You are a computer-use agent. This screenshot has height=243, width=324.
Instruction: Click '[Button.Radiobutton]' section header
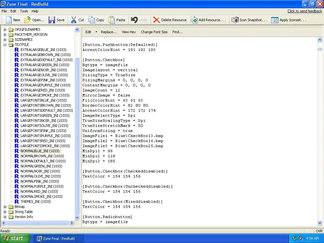pyautogui.click(x=107, y=217)
